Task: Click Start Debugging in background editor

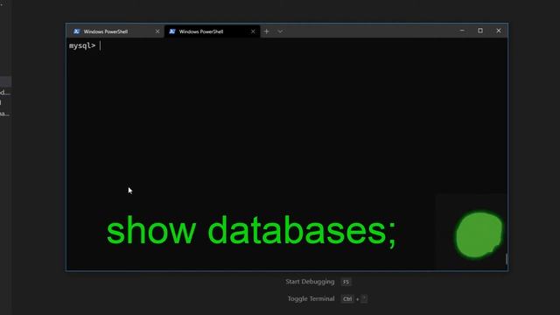Action: (x=310, y=282)
